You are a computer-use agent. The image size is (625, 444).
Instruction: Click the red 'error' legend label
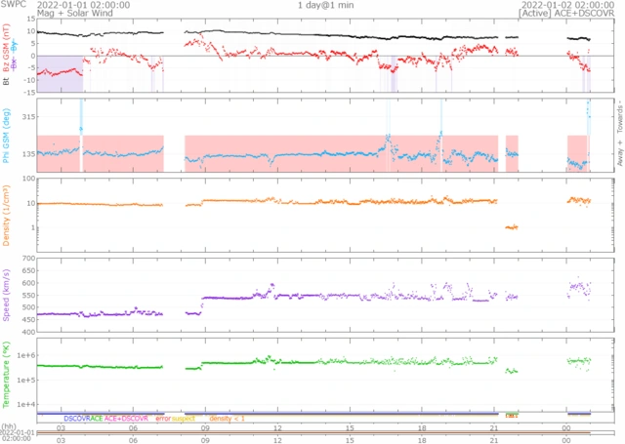click(162, 418)
